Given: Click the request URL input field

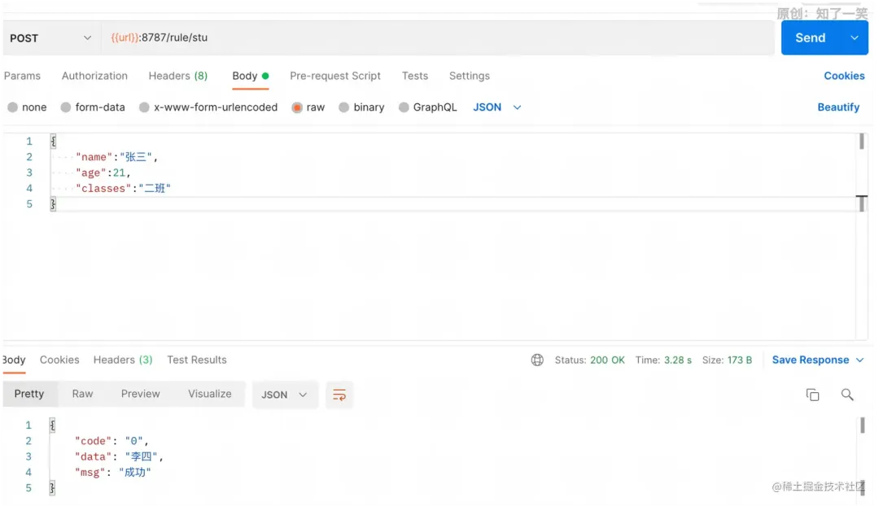Looking at the screenshot, I should pos(438,38).
